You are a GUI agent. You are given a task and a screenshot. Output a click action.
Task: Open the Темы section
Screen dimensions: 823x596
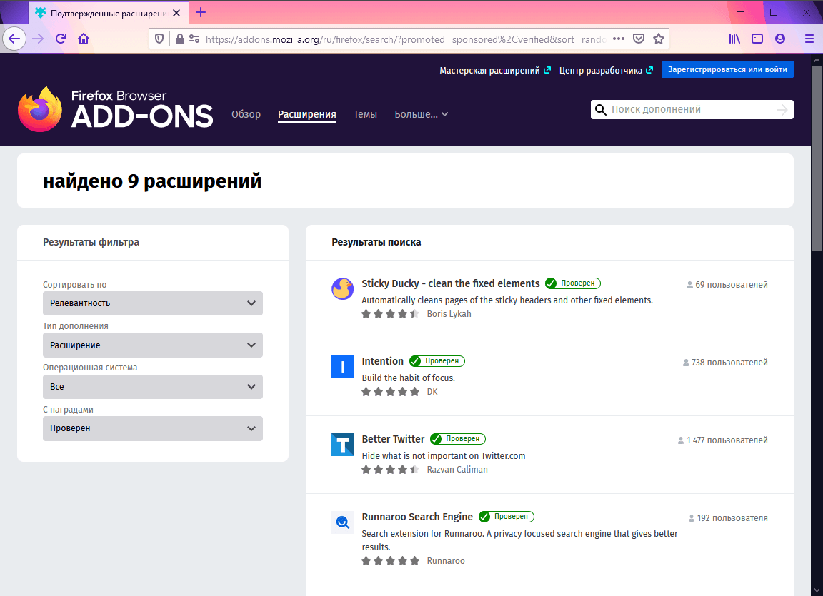(x=365, y=114)
